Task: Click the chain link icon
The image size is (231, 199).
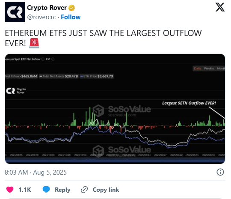Action: (x=84, y=190)
